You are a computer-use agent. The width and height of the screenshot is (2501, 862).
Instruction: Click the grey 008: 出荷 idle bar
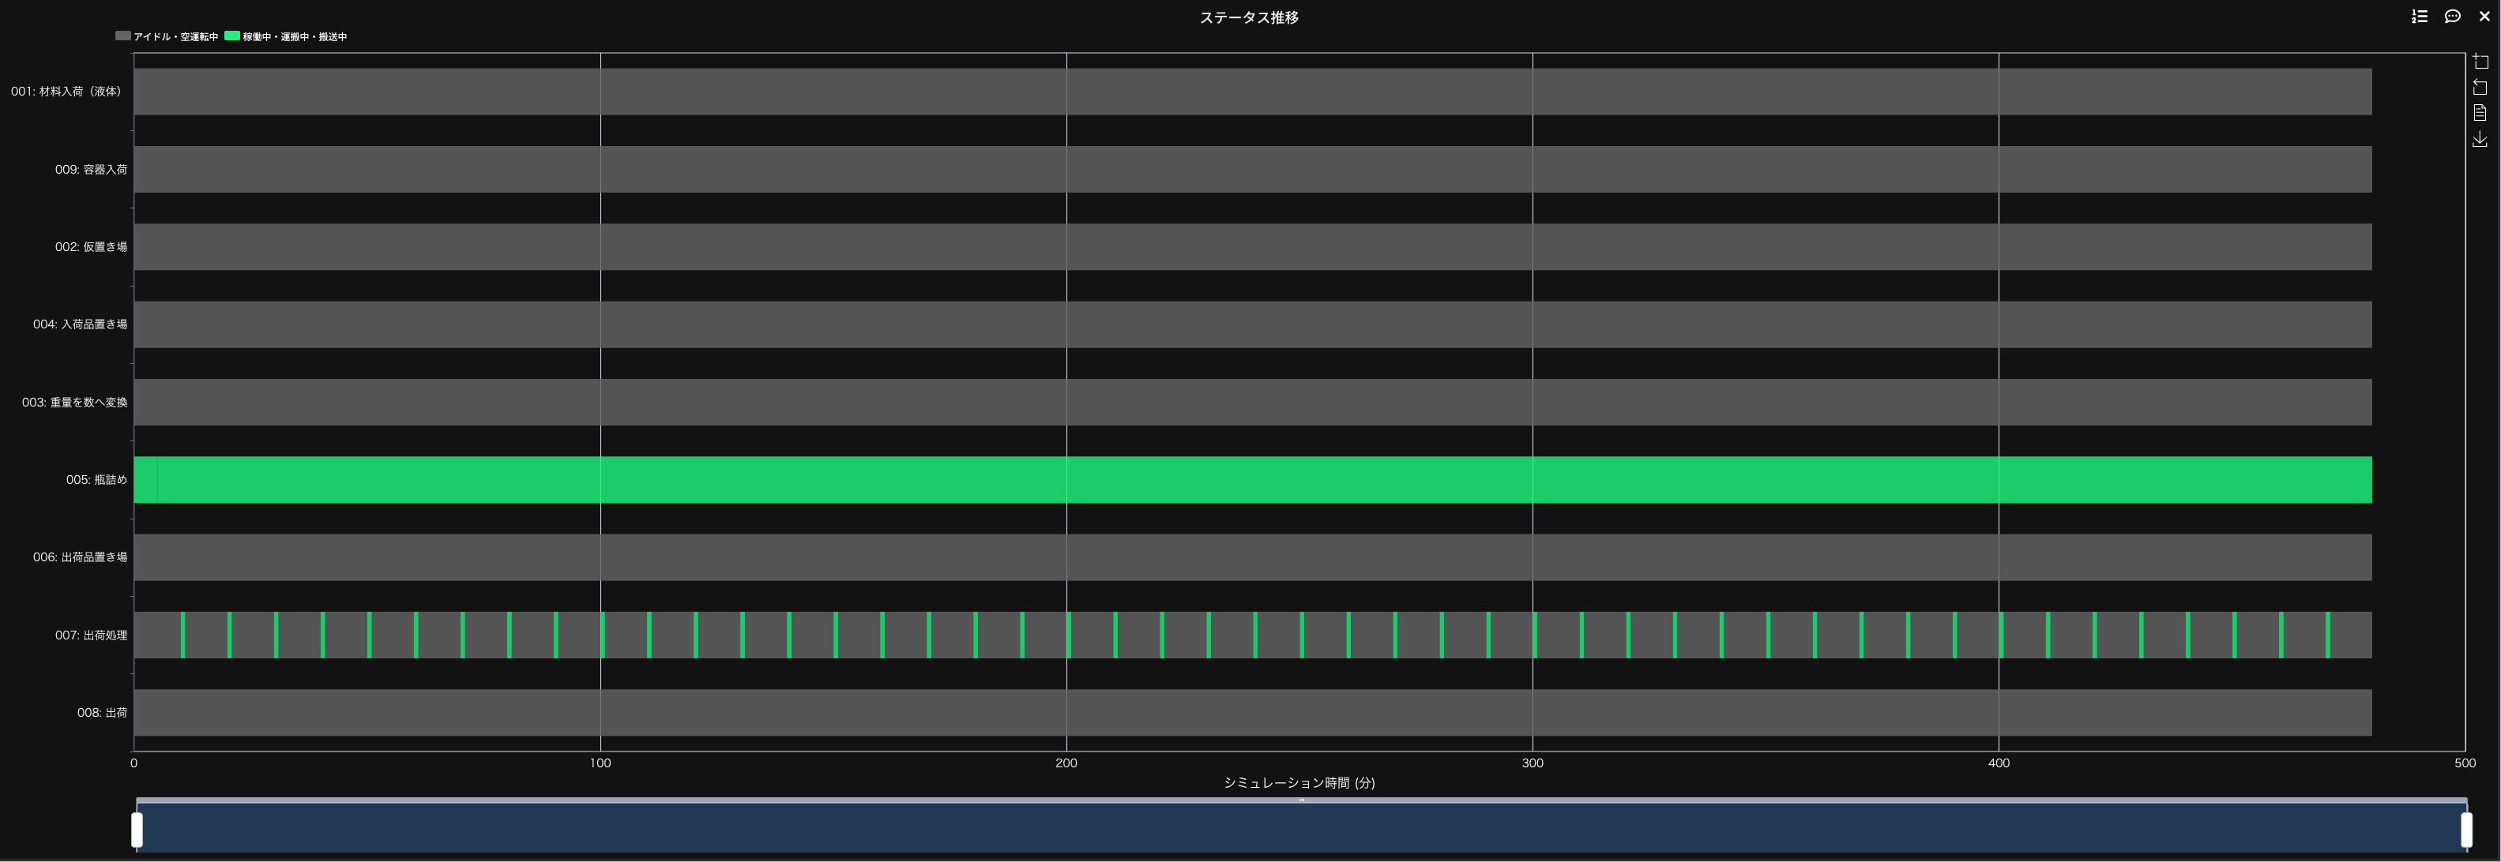pos(1252,713)
